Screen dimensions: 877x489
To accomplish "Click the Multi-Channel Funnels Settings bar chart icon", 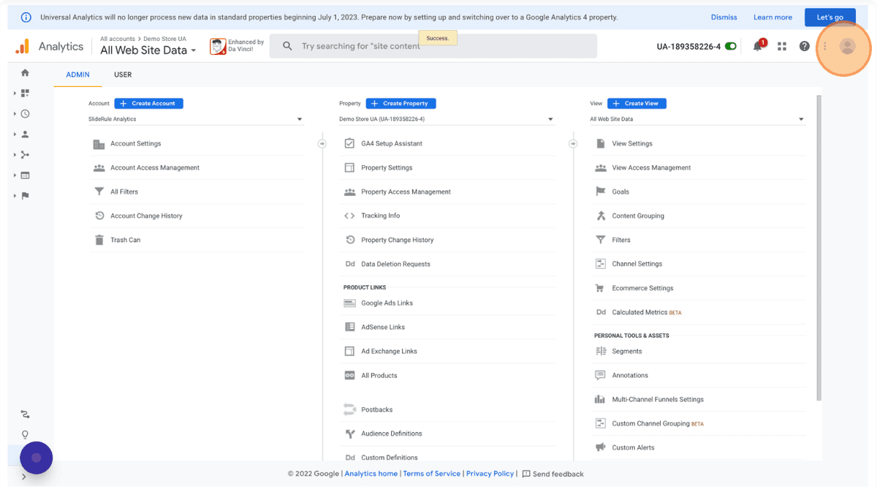I will tap(601, 399).
